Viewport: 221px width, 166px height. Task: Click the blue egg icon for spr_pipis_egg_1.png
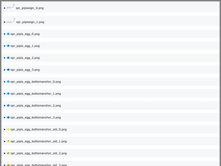tap(8, 46)
